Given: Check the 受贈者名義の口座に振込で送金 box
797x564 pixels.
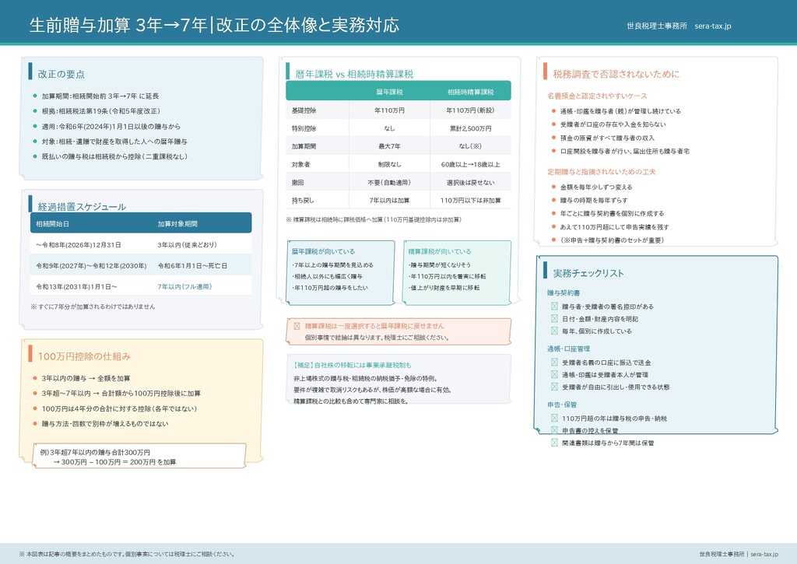Looking at the screenshot, I should pos(555,363).
